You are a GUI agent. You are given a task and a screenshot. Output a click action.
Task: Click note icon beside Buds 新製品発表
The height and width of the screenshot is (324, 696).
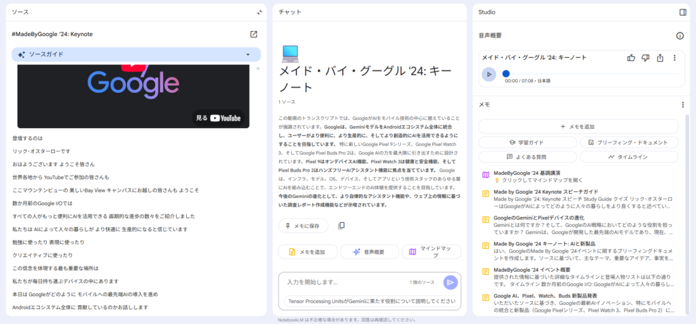click(485, 298)
